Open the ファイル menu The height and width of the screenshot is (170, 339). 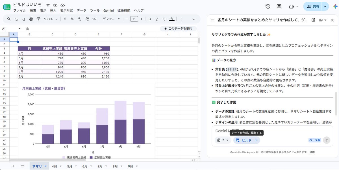(19, 10)
